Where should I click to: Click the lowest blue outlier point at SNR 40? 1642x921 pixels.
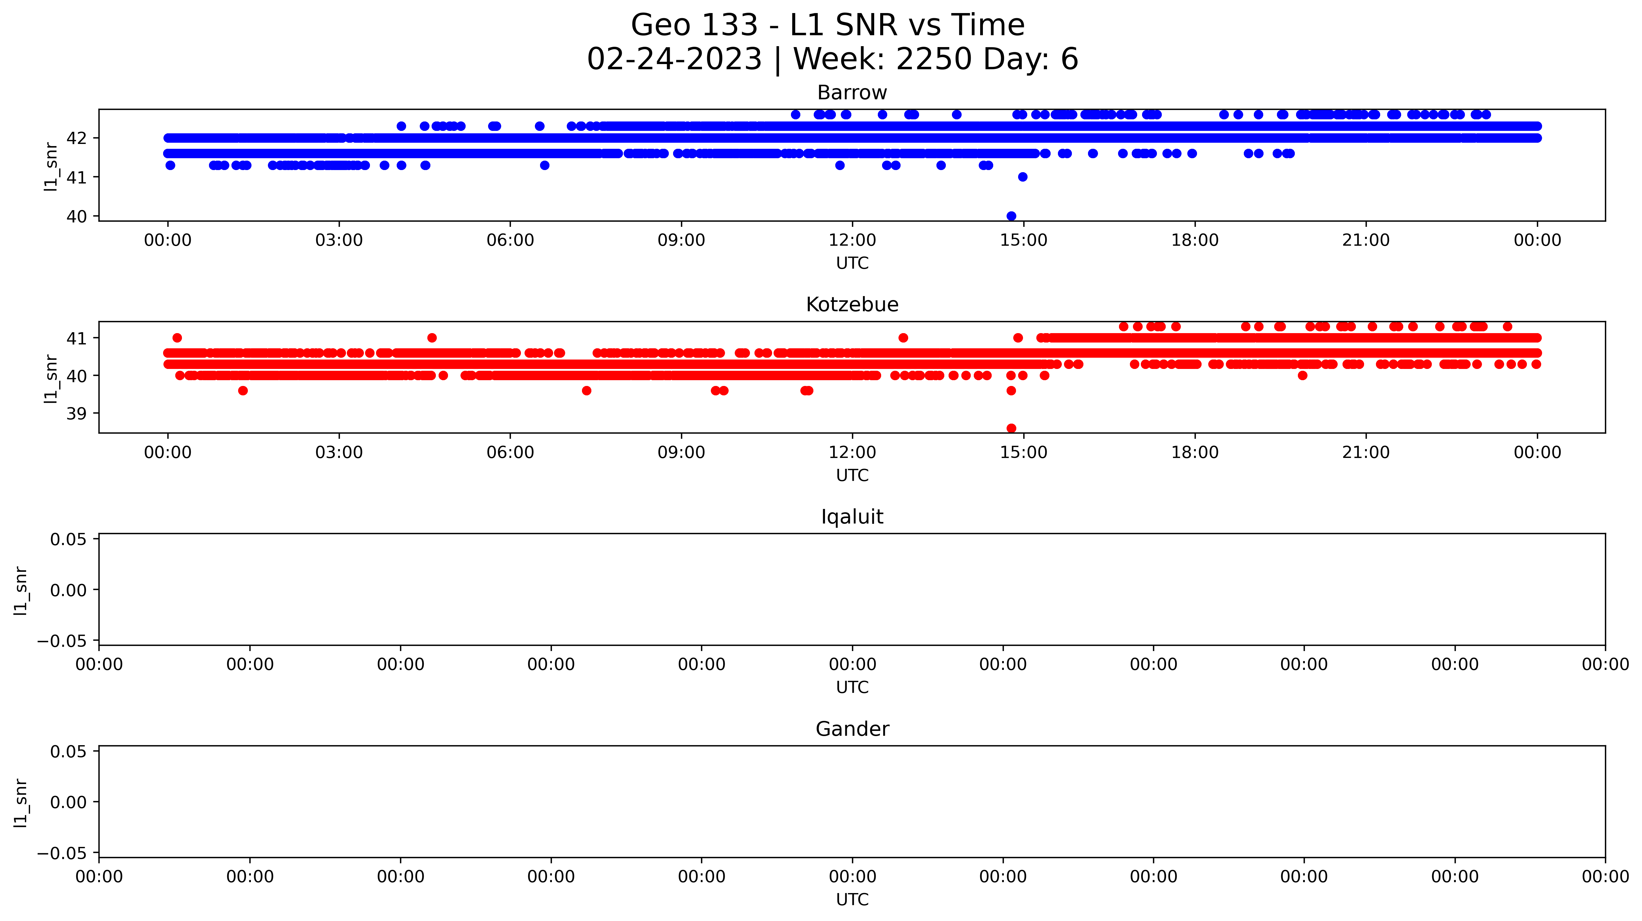point(1011,216)
